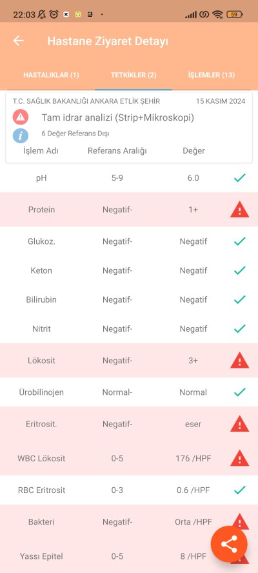The height and width of the screenshot is (573, 258).
Task: Tap the 6 Değer Referans Dışı text
Action: pyautogui.click(x=75, y=134)
